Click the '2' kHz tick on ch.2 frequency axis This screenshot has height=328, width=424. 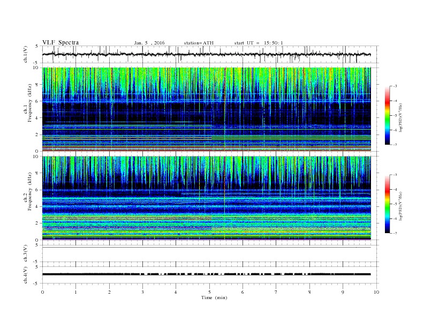[x=37, y=223]
